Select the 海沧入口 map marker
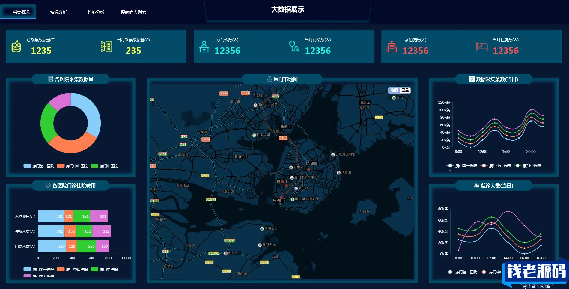 (x=226, y=253)
